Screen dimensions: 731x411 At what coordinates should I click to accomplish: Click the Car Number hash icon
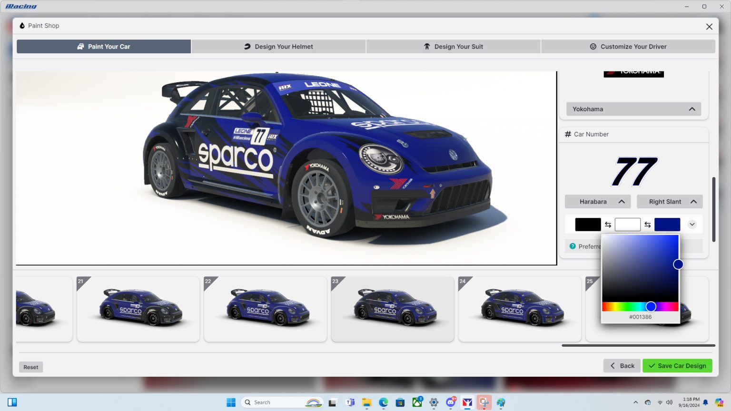tap(567, 134)
